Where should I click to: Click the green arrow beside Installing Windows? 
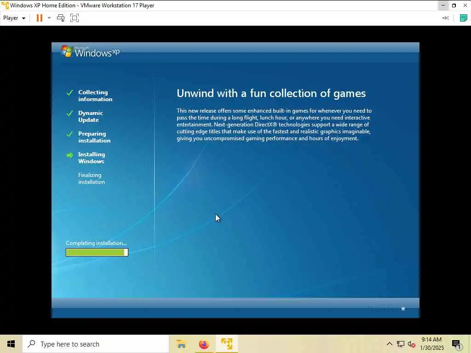click(x=70, y=155)
